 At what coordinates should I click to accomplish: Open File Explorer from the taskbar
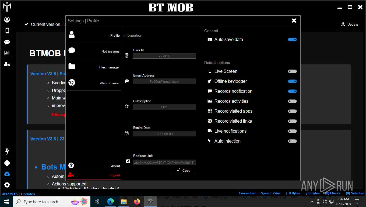[124, 202]
